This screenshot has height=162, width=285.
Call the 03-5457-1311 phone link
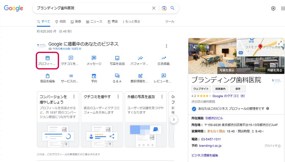(x=211, y=139)
